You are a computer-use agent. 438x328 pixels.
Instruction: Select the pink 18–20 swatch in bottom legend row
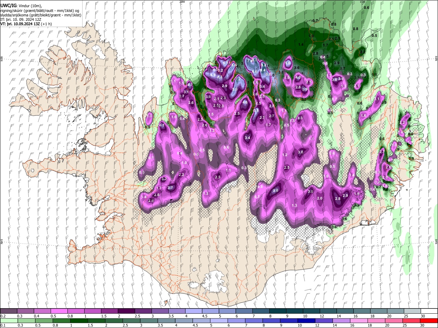(376, 320)
